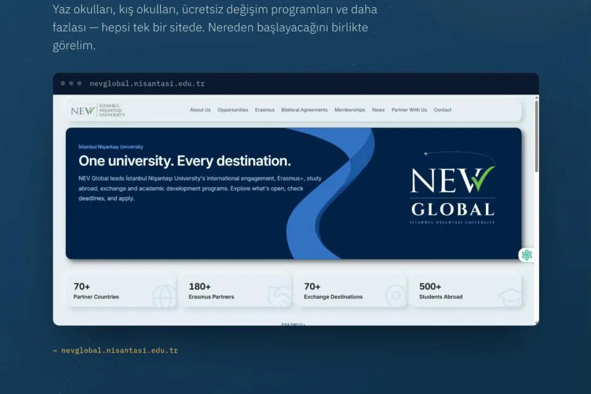
Task: Click the graduation cap icon in Students Abroad card
Action: point(510,297)
